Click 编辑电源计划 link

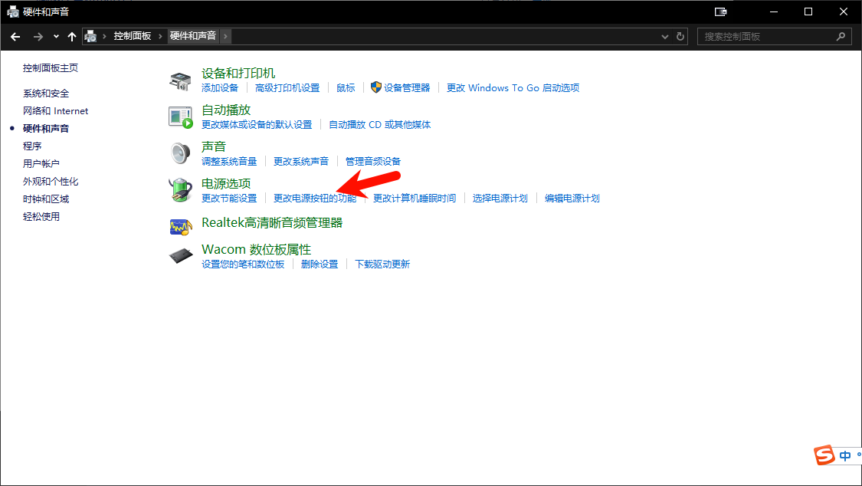coord(572,199)
